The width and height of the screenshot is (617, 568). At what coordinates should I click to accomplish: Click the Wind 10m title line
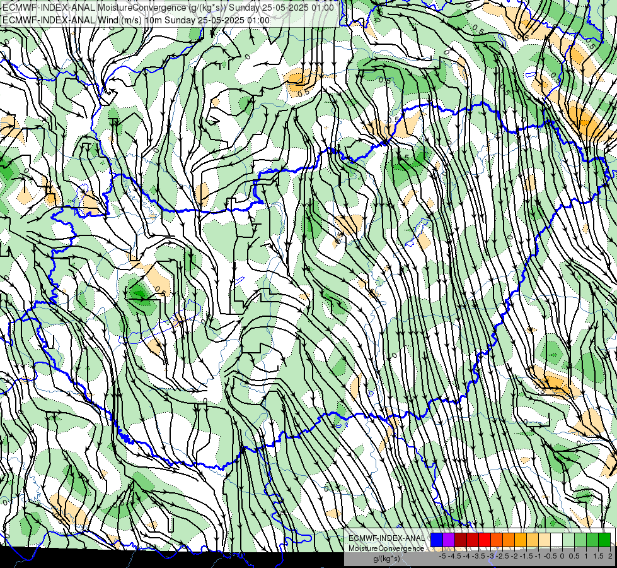(x=136, y=20)
